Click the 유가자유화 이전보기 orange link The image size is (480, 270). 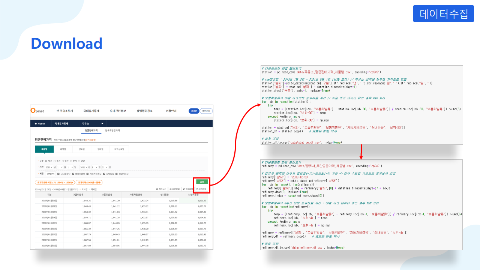pos(55,182)
